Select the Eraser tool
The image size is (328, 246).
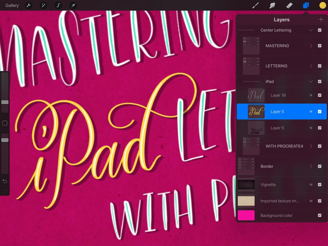point(289,5)
